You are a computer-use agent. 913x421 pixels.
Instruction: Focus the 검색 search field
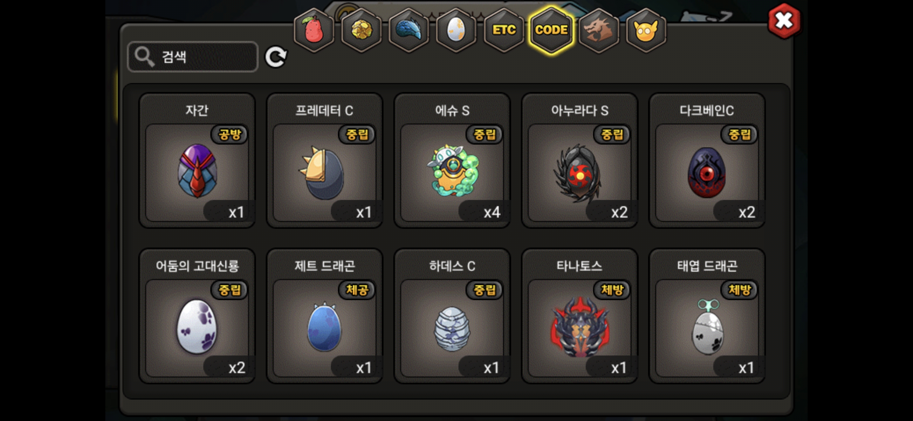coord(193,57)
